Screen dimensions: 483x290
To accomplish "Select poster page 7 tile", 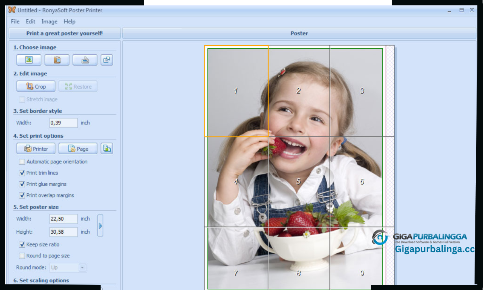I will coord(236,259).
